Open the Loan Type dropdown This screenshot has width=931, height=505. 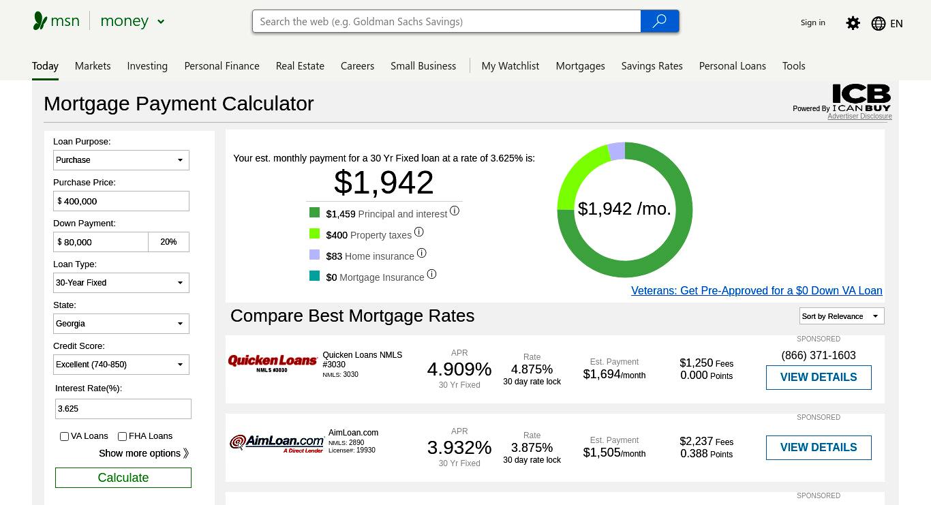point(121,283)
